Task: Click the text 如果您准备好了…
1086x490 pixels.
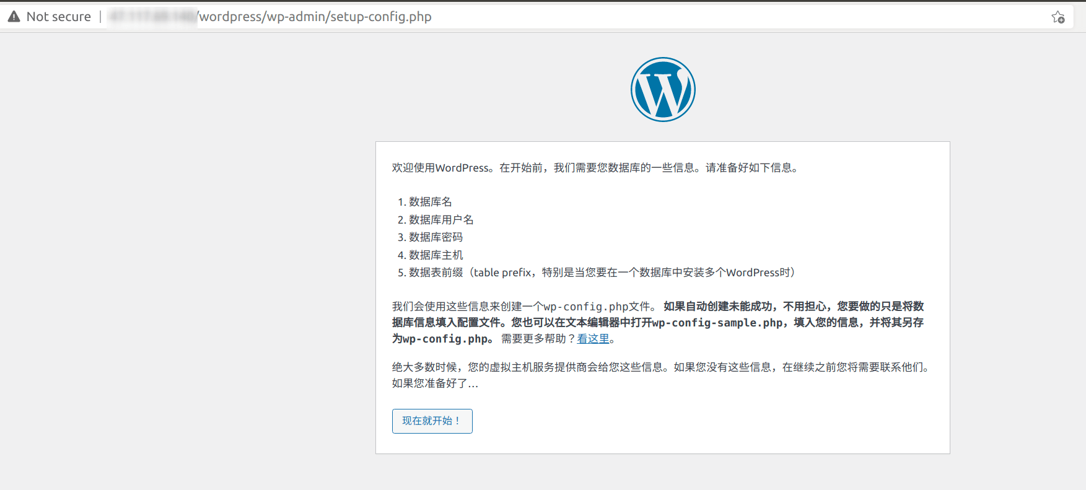Action: click(x=435, y=383)
